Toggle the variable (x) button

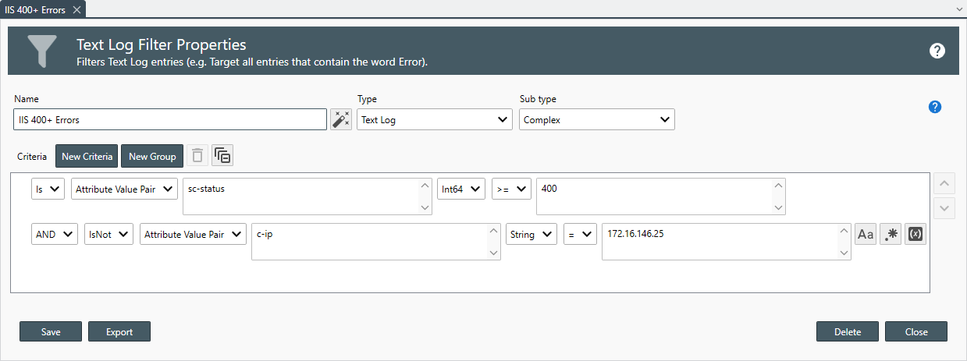pyautogui.click(x=915, y=234)
